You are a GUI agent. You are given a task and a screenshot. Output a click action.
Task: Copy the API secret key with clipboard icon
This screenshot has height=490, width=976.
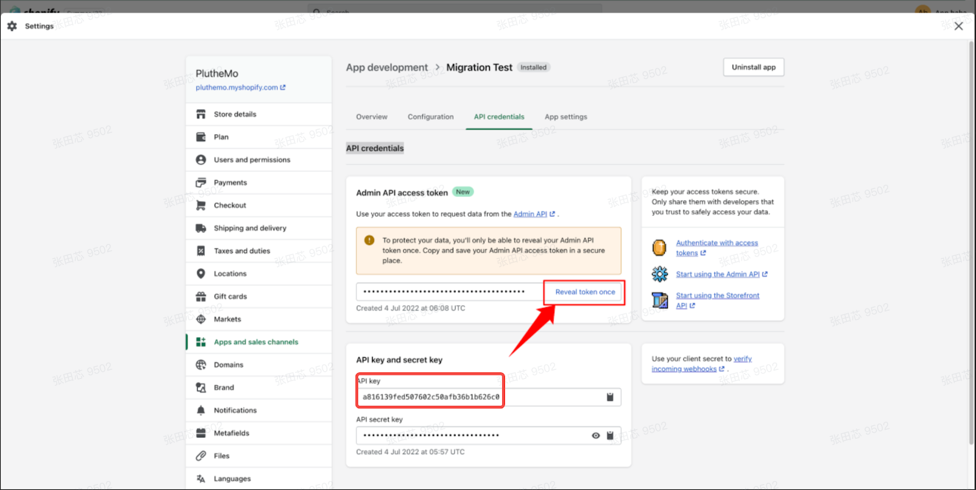[x=610, y=436]
